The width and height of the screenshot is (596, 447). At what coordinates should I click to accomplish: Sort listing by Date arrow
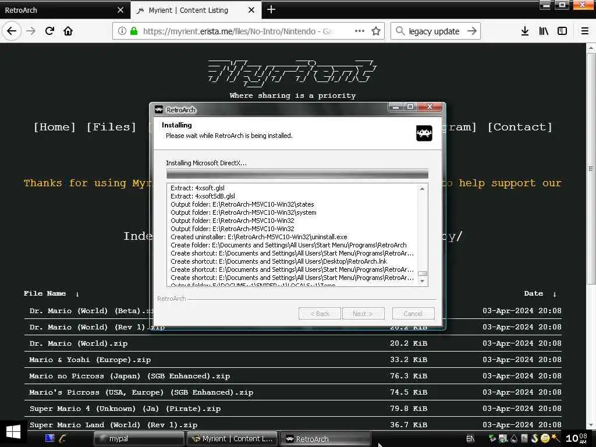click(x=555, y=294)
